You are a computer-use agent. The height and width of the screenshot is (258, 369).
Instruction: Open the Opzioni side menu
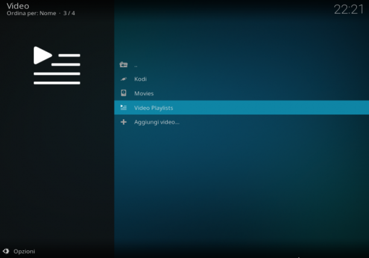click(x=19, y=251)
